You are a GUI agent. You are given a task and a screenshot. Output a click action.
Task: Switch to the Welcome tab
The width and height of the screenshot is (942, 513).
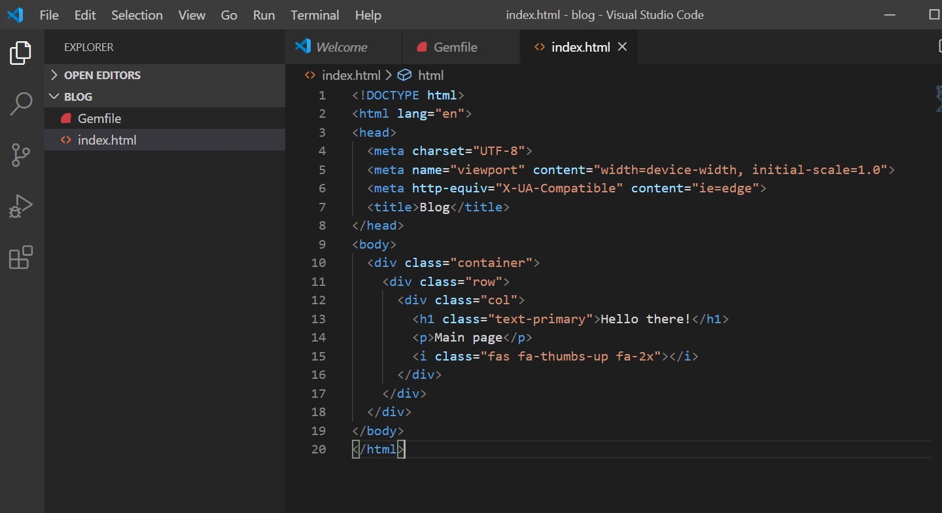[344, 47]
